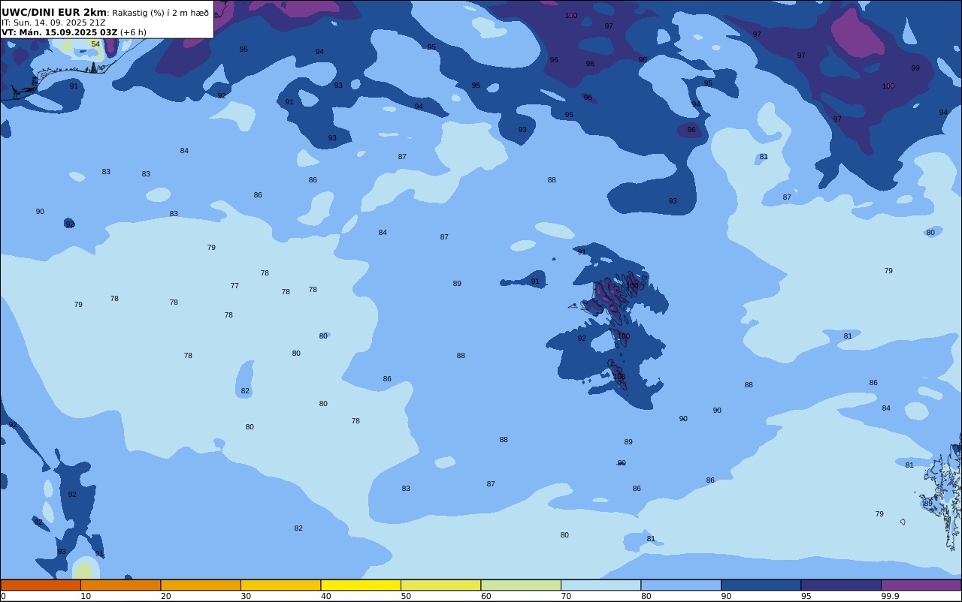This screenshot has height=602, width=962.
Task: Click the "(+6 h)" forecast offset text
Action: pos(133,32)
